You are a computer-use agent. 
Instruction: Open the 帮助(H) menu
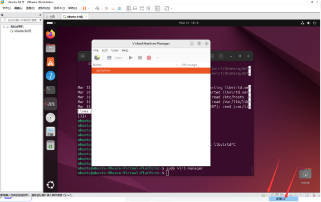72,8
